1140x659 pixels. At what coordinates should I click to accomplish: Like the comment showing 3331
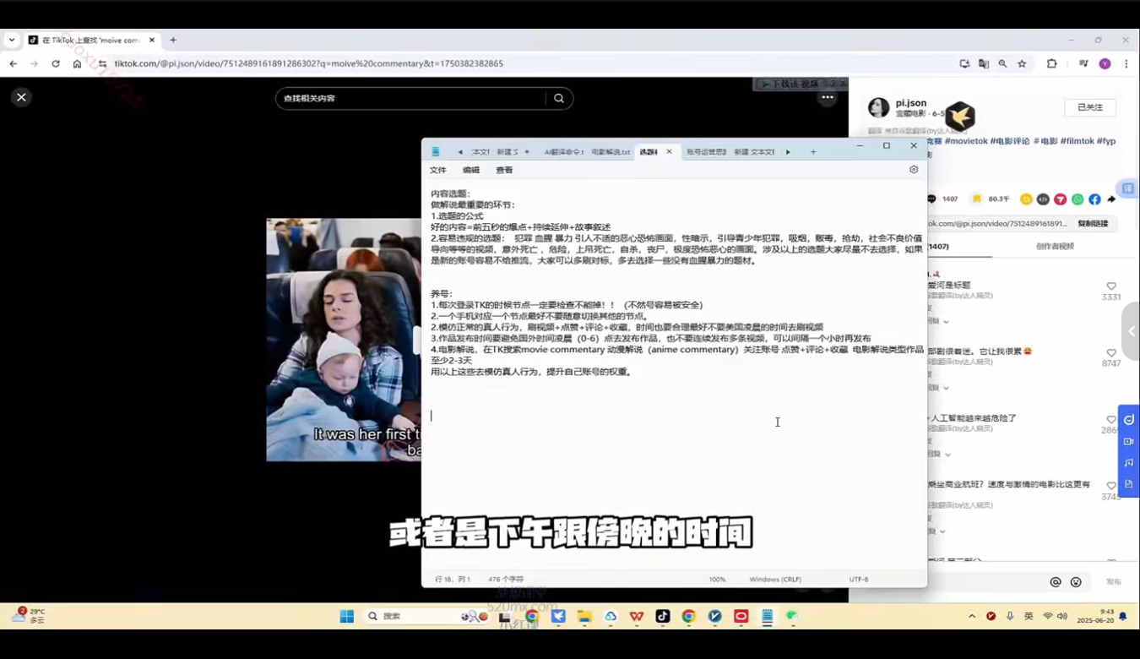(1111, 286)
